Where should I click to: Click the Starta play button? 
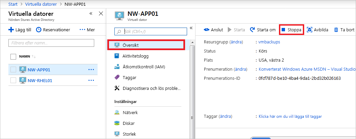coord(236,30)
